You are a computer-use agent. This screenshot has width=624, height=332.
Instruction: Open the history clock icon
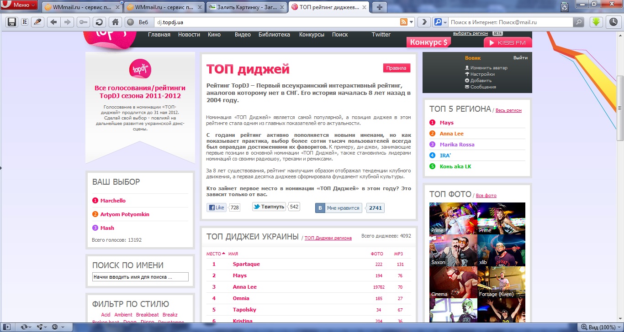613,22
